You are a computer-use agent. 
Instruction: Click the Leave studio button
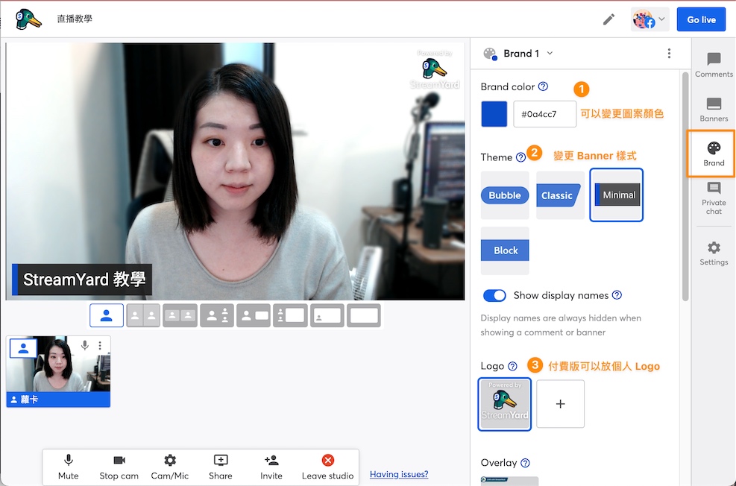pos(327,467)
